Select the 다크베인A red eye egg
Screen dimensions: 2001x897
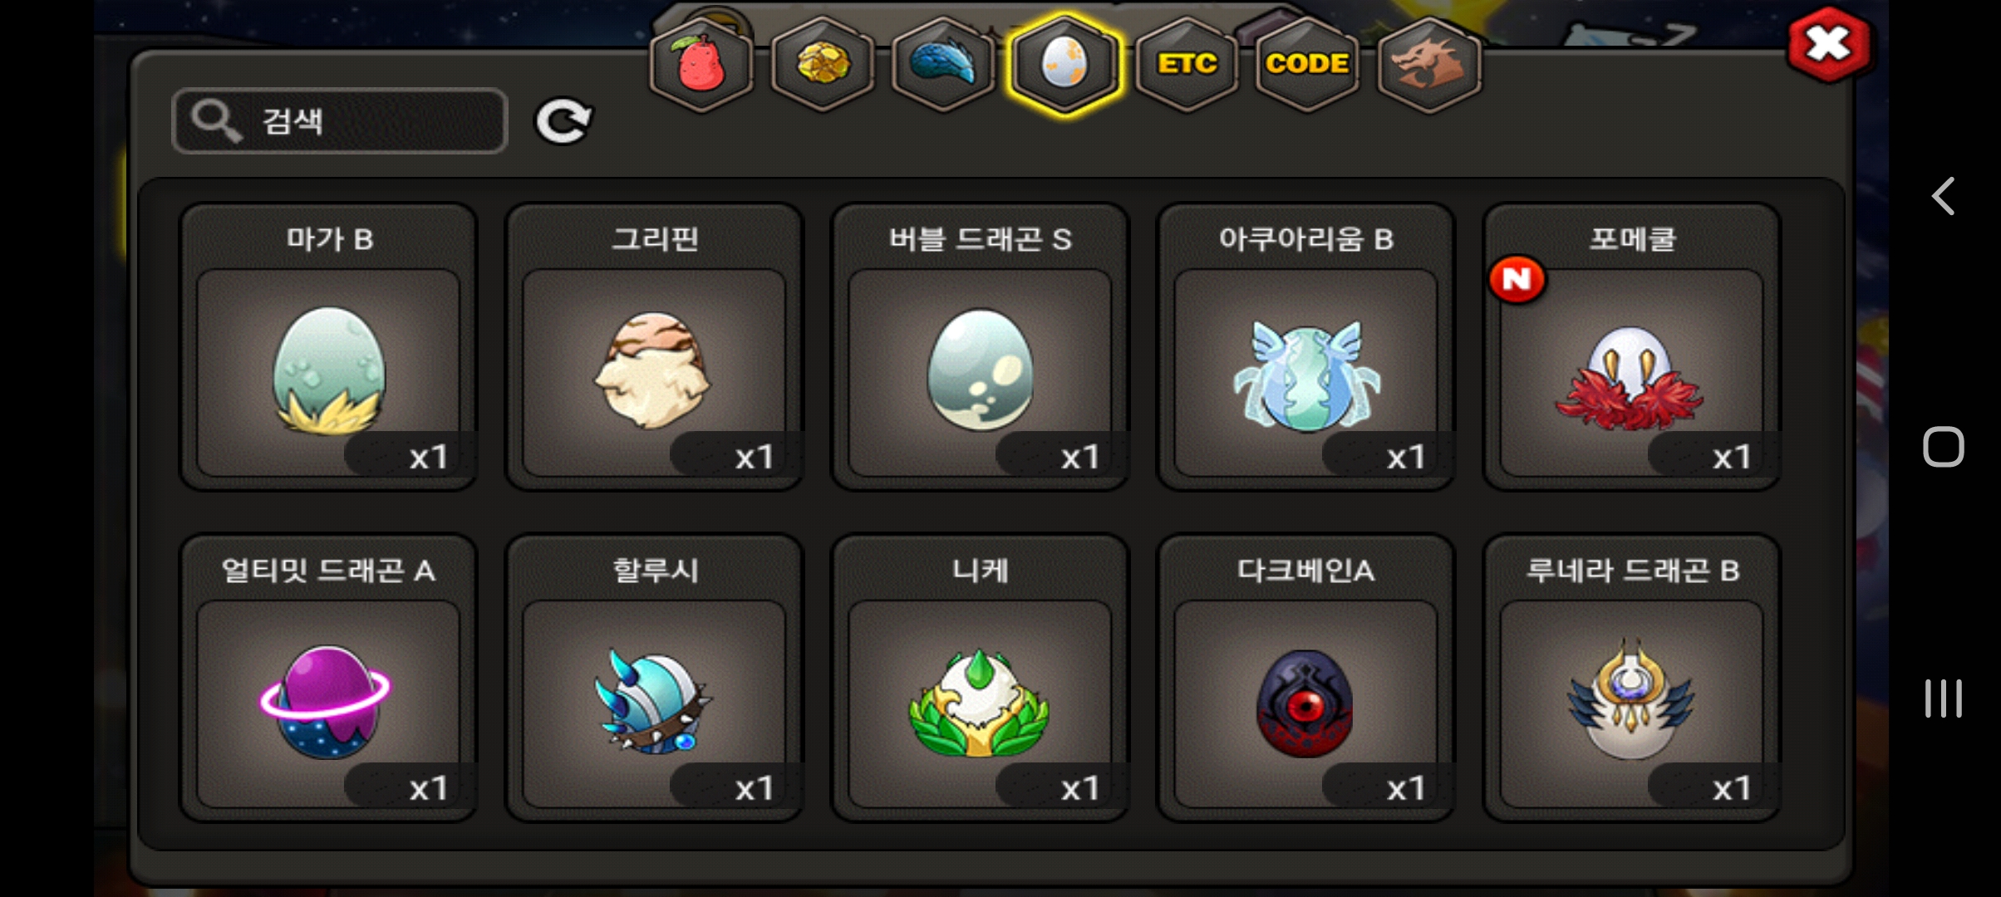pos(1305,679)
